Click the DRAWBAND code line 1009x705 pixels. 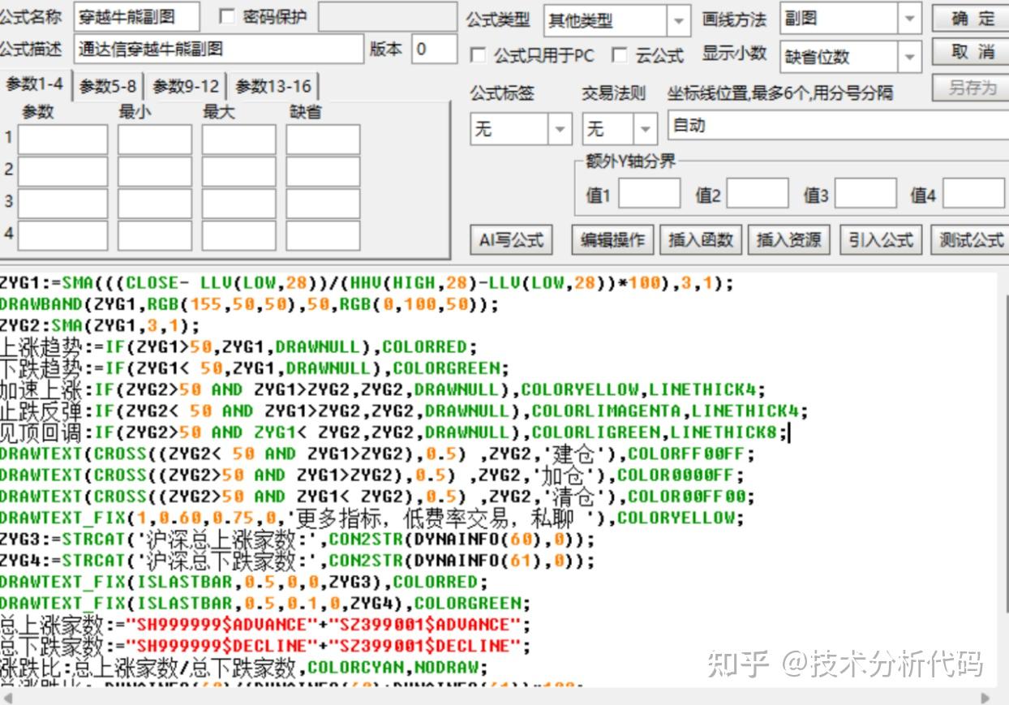[x=250, y=304]
